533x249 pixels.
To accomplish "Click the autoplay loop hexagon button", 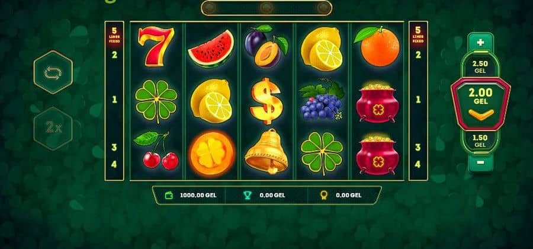I will pos(53,72).
